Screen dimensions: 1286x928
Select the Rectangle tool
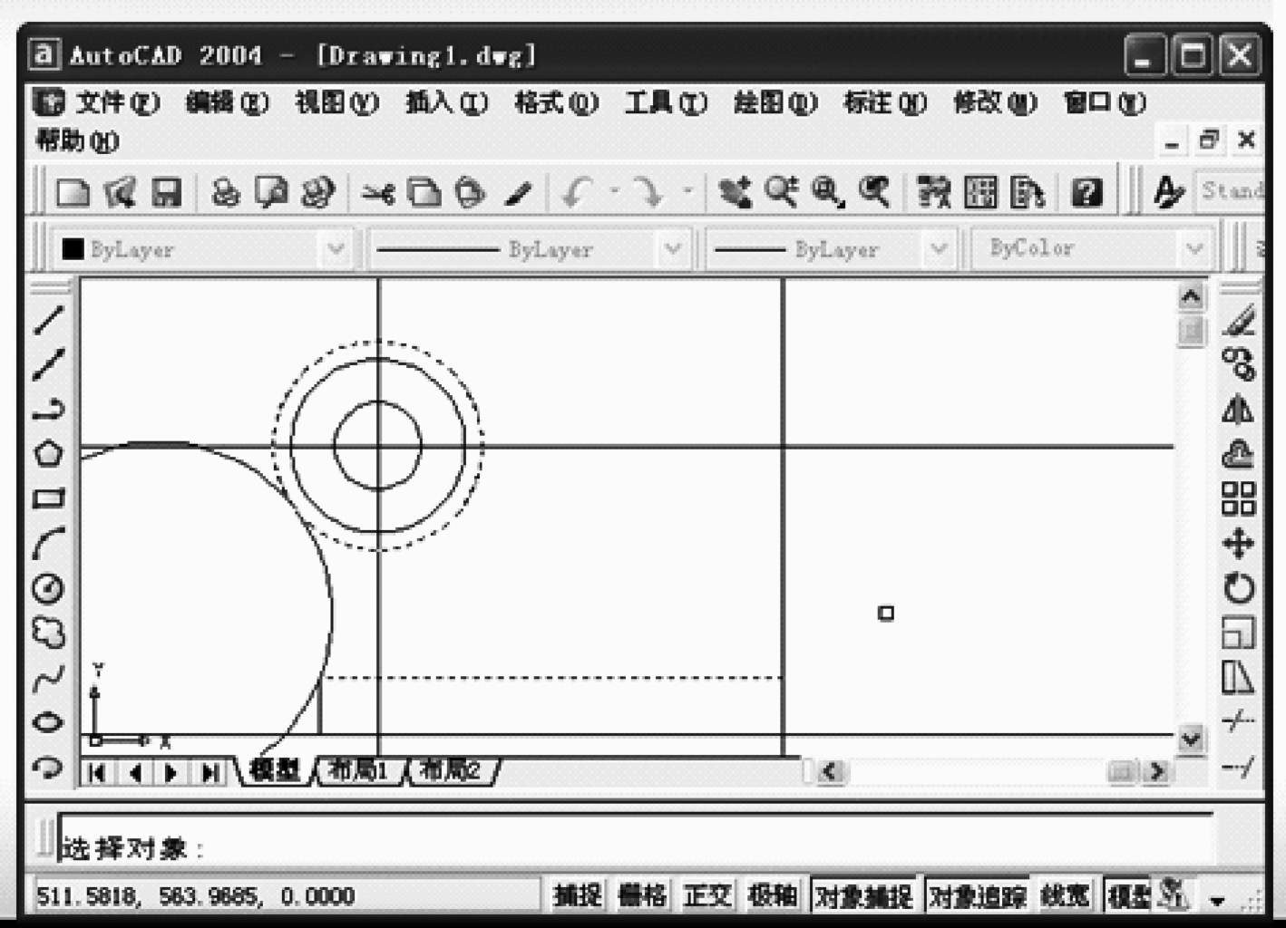point(49,498)
